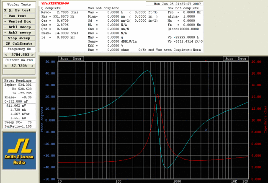Click the Phase degrees axis label
Screen dimensions: 268x183
42,120
